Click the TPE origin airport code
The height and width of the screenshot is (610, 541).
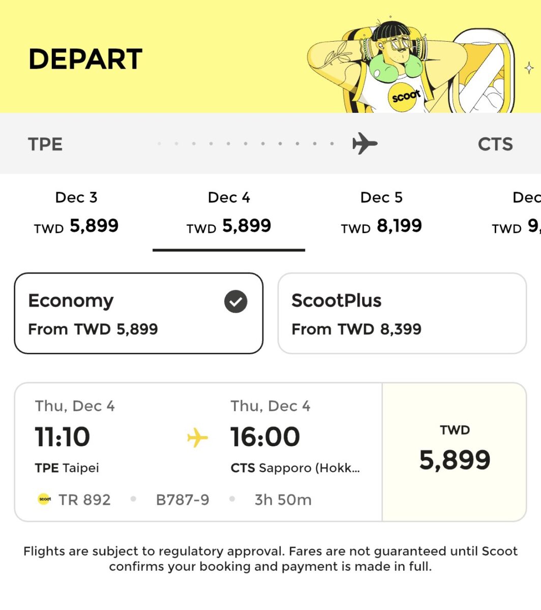tap(45, 144)
